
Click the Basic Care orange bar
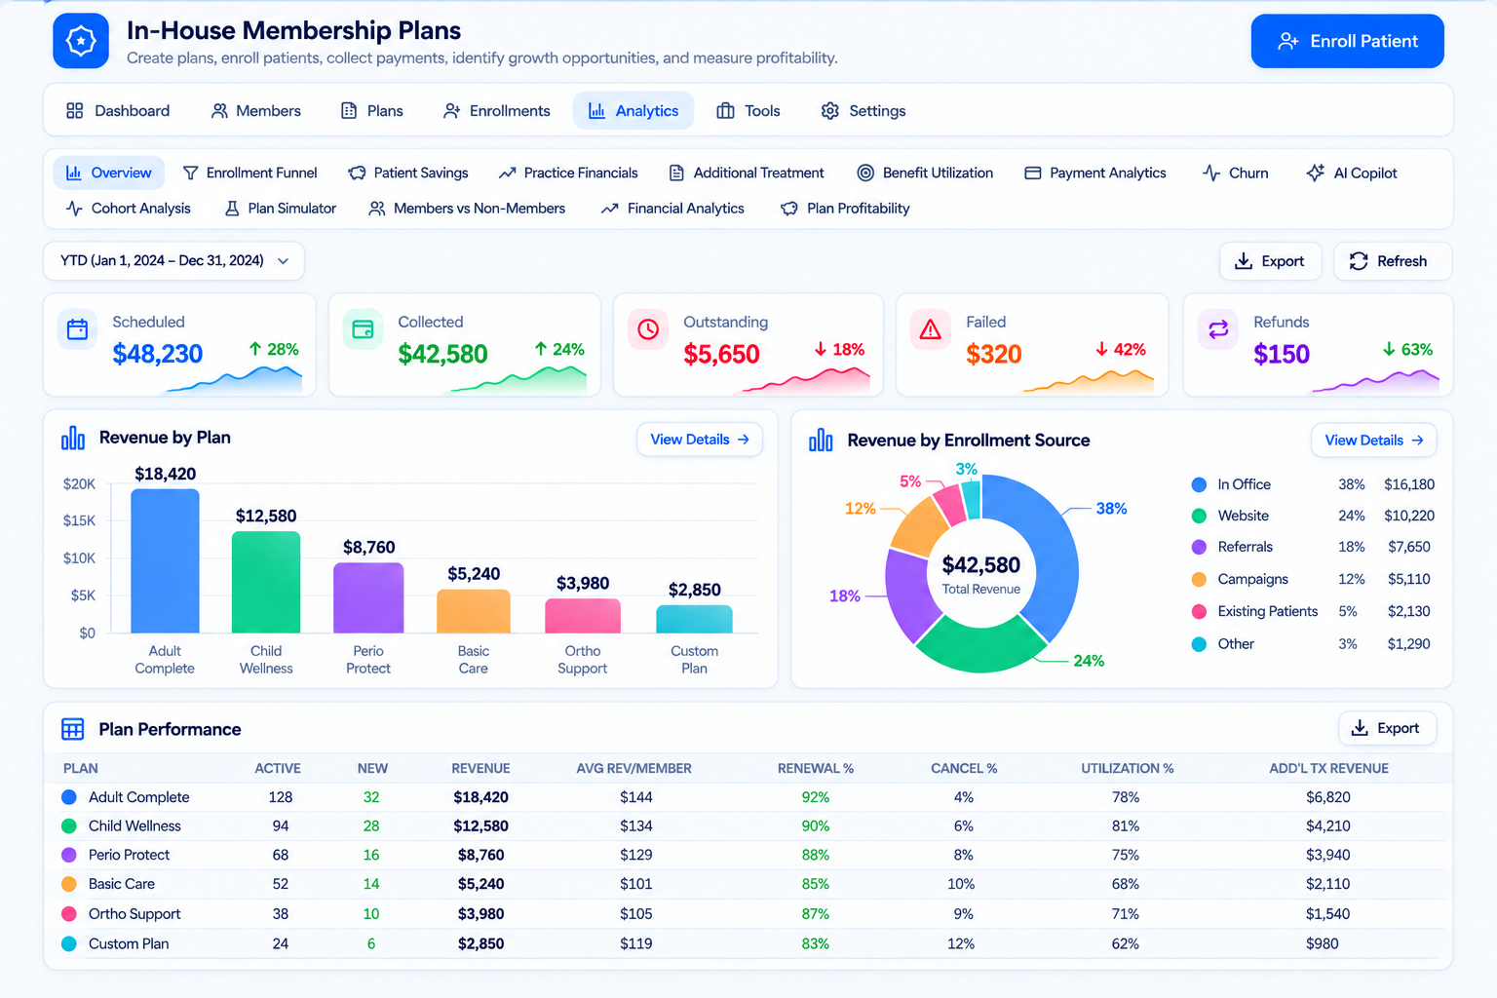473,611
